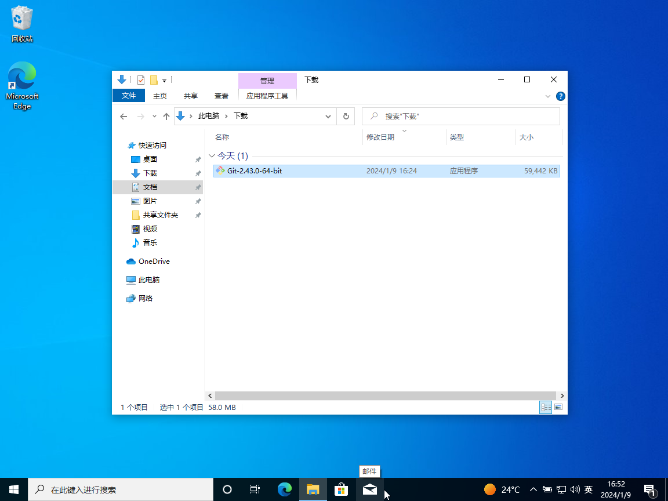Image resolution: width=668 pixels, height=501 pixels.
Task: Click the New Folder icon in title bar
Action: tap(154, 79)
